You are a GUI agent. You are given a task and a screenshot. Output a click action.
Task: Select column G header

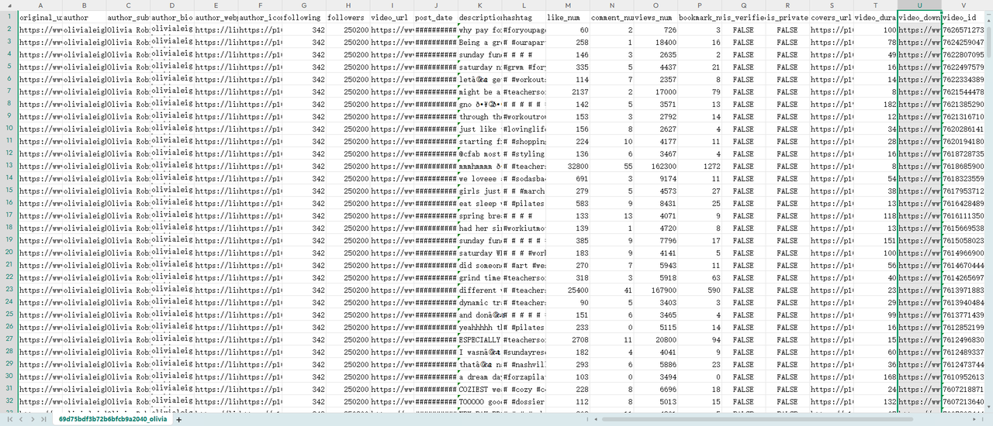pyautogui.click(x=304, y=5)
